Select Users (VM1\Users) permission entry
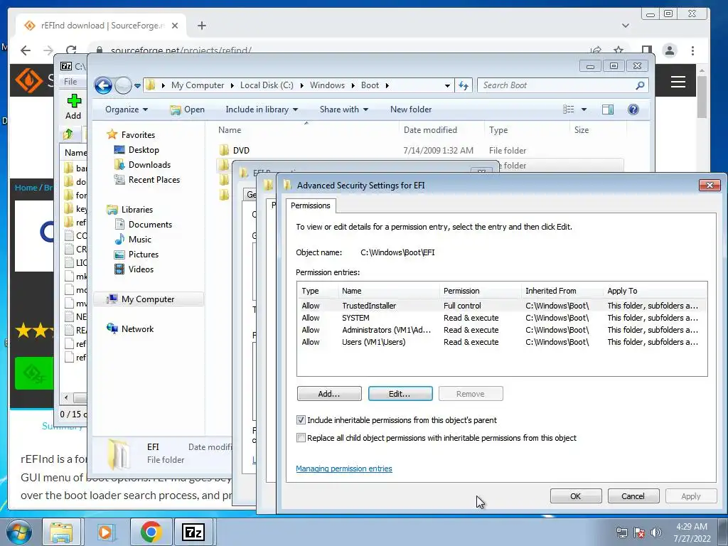 (501, 342)
